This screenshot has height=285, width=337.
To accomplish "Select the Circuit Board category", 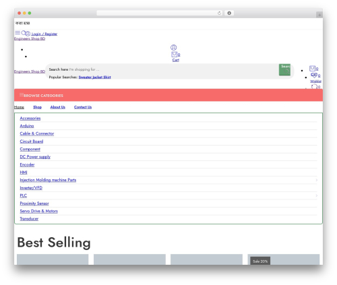I will coord(32,141).
